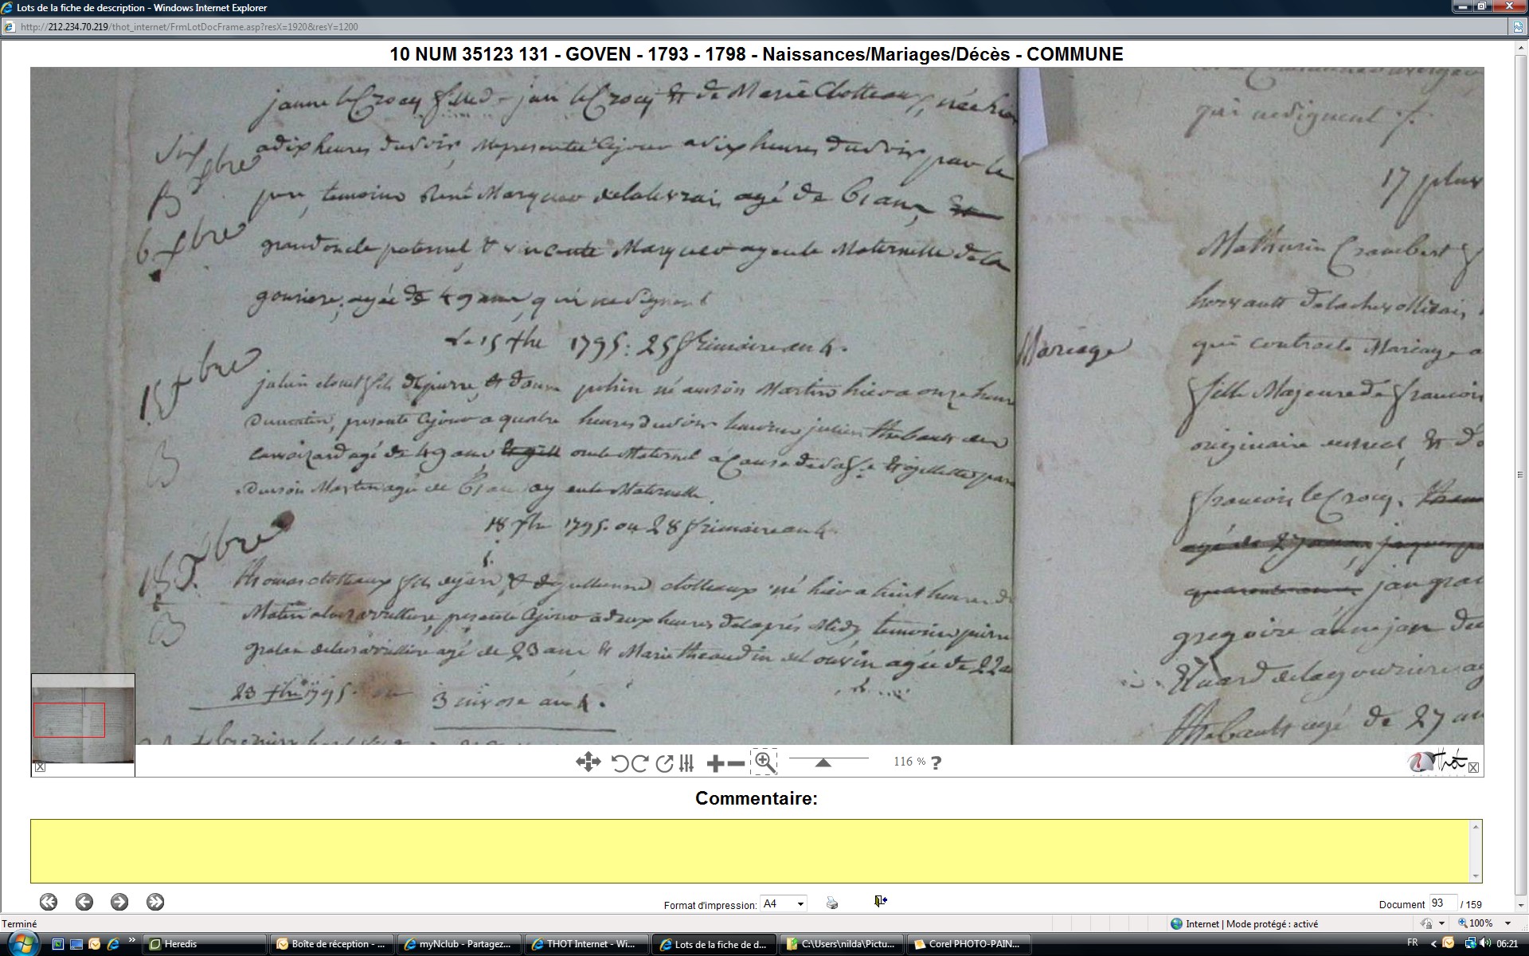This screenshot has width=1529, height=956.
Task: Zoom in with the plus icon
Action: [715, 763]
